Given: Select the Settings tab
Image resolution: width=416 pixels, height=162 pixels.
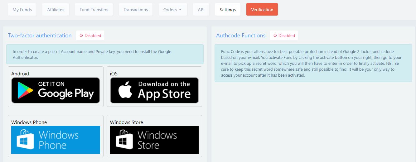Looking at the screenshot, I should tap(228, 10).
